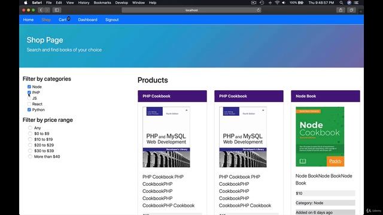383x215 pixels.
Task: Click the screen recording menu bar icon
Action: point(254,2)
